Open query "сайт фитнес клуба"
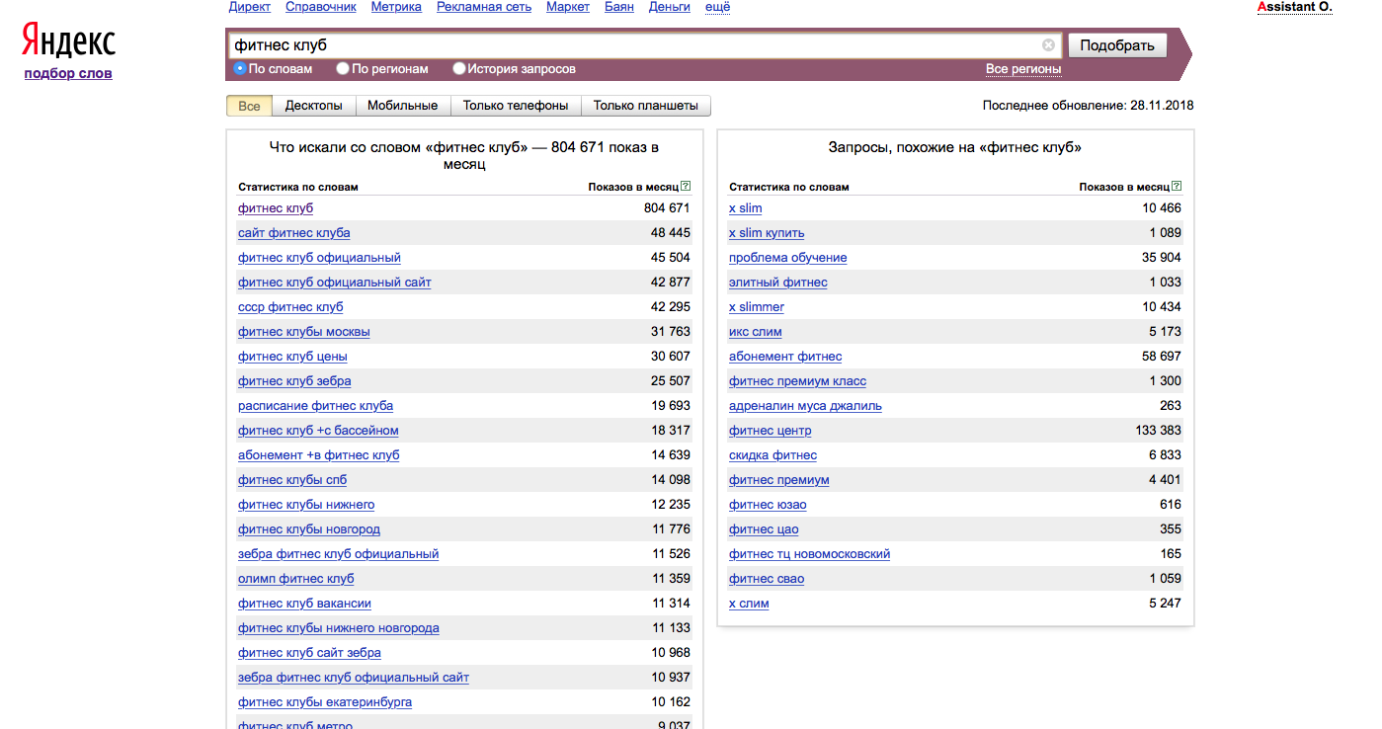Screen dimensions: 1382x729 point(293,233)
